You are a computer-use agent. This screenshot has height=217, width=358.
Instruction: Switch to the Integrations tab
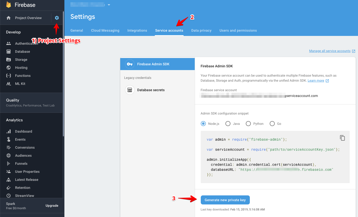(x=137, y=30)
